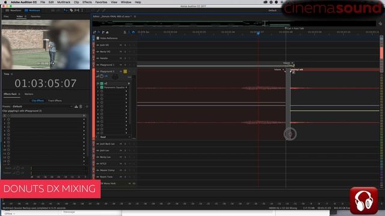This screenshot has height=216, width=385.
Task: Select the Time Selection tool
Action: 82,10
